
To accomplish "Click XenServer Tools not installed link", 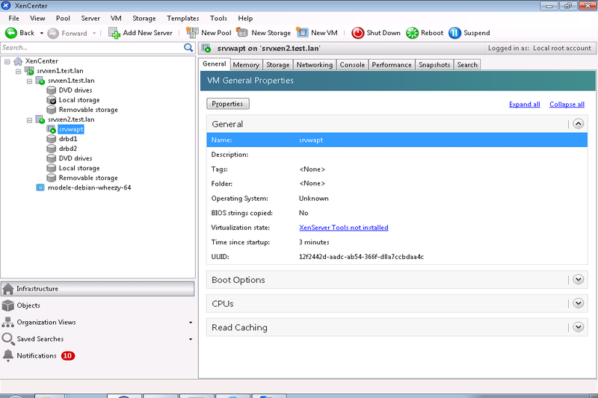I will [x=344, y=227].
